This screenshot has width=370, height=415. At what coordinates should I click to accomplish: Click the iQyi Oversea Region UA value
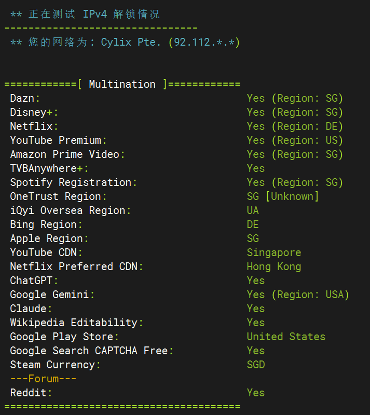tap(253, 210)
